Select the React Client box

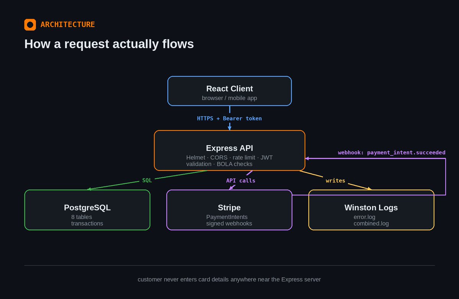pos(229,91)
